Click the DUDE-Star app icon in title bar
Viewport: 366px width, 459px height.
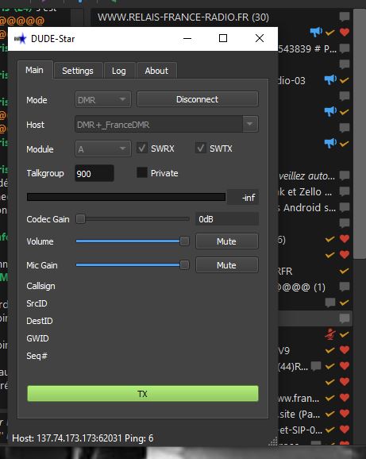click(x=20, y=39)
